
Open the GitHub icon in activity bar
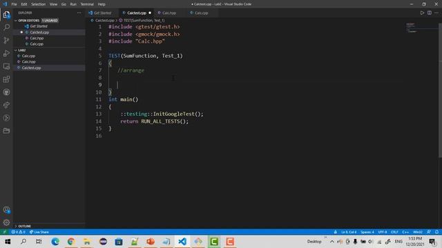6,92
